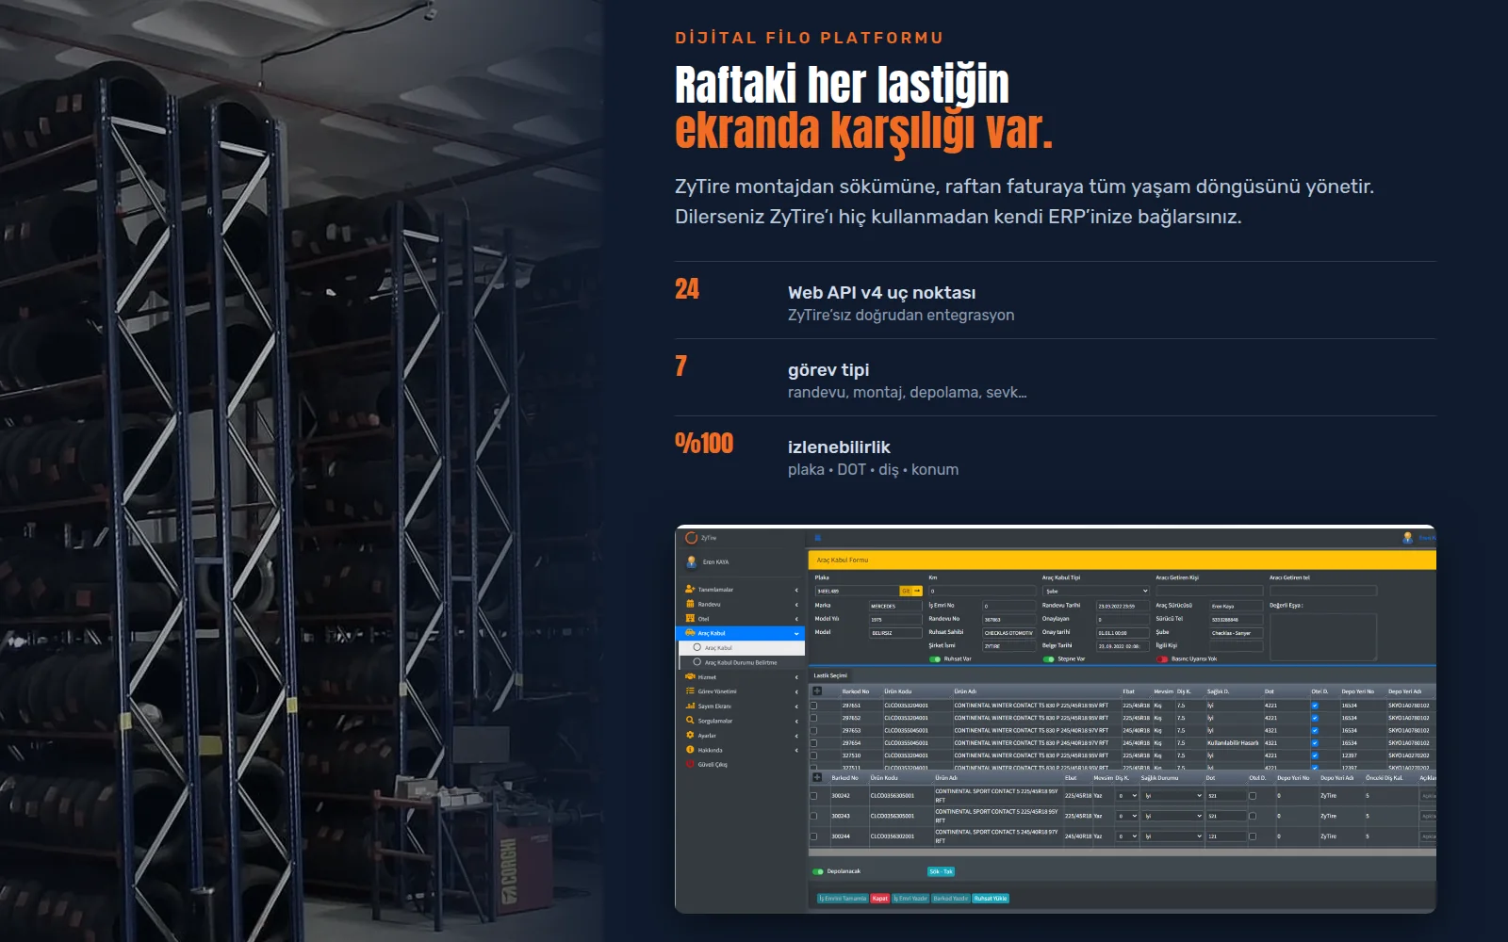The height and width of the screenshot is (942, 1508).
Task: Click the İş Emri Yazdır button
Action: tap(910, 899)
